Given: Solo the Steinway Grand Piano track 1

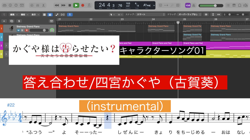Looking at the screenshot, I should (22, 30).
